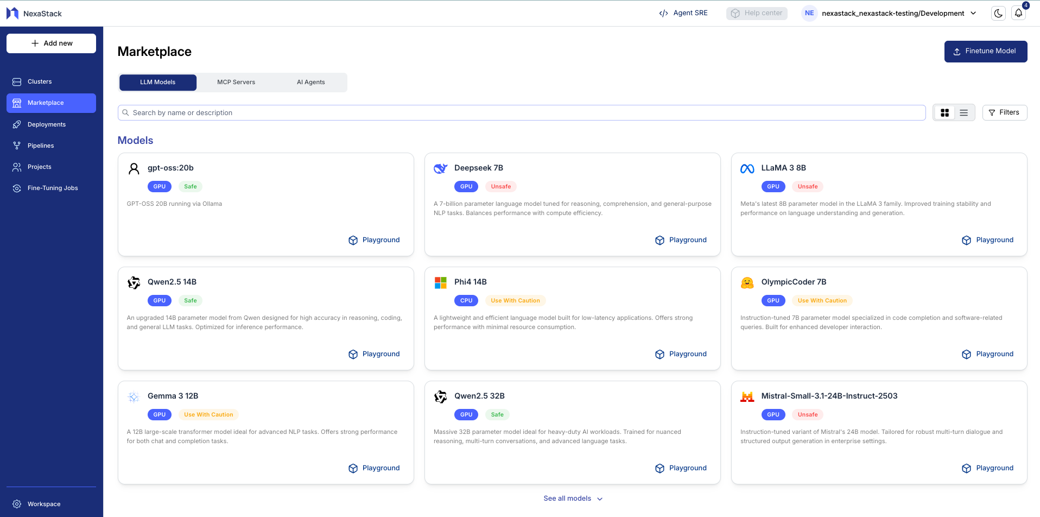Image resolution: width=1040 pixels, height=517 pixels.
Task: Click the notifications bell icon
Action: click(1018, 14)
